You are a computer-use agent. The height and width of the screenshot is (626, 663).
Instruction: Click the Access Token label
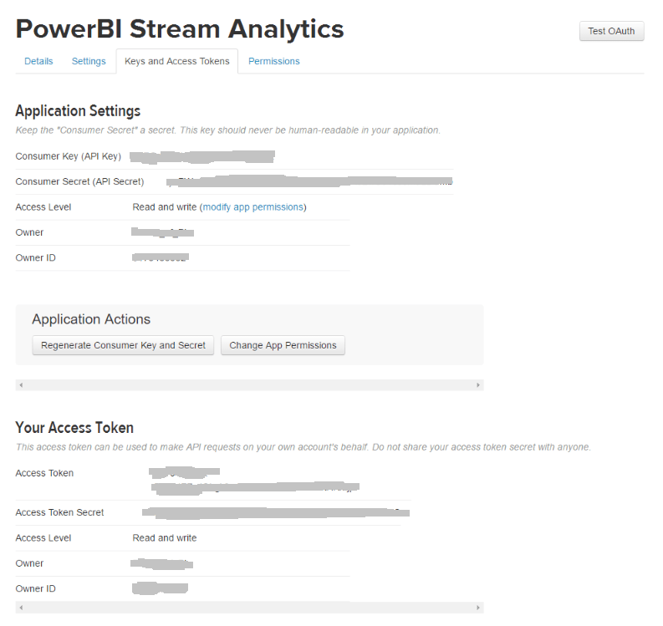tap(44, 473)
